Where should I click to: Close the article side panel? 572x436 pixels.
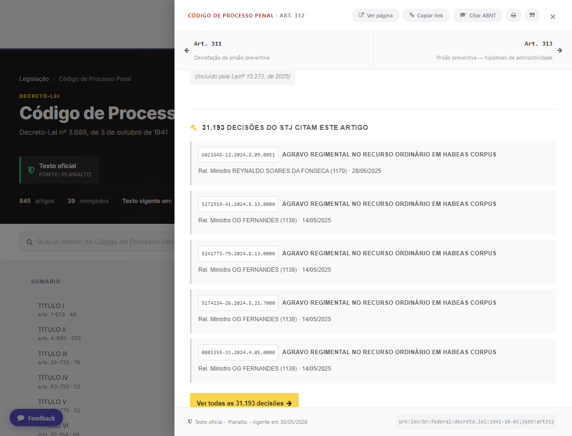point(553,16)
